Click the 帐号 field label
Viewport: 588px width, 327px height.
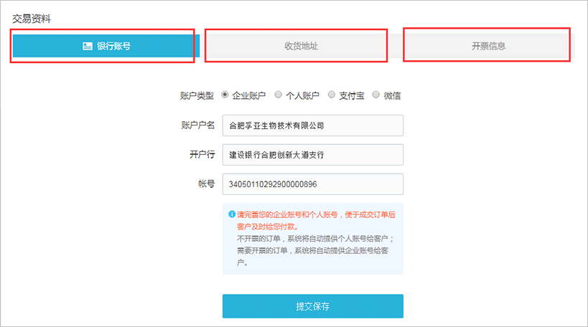tap(207, 184)
